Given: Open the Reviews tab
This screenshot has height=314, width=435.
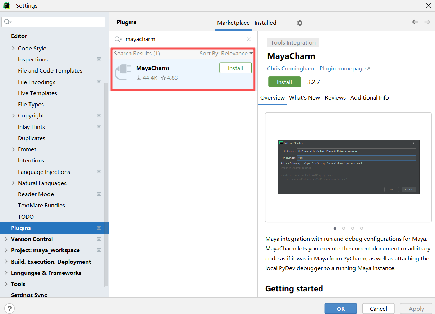Looking at the screenshot, I should coord(335,97).
